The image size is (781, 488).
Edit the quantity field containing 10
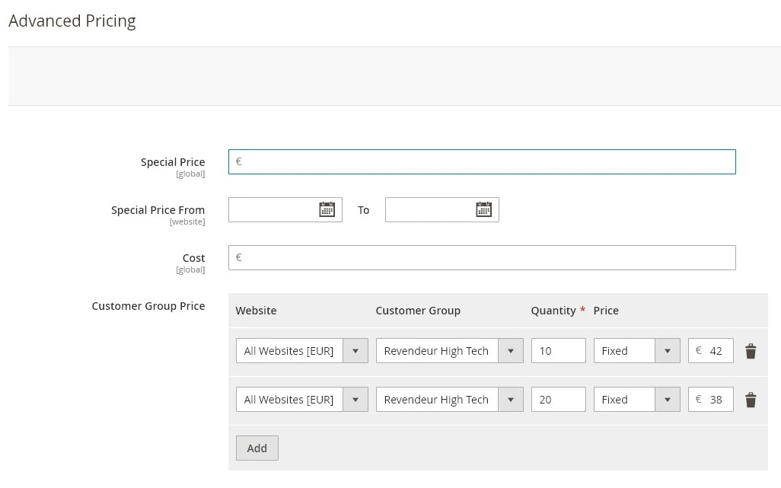point(559,350)
